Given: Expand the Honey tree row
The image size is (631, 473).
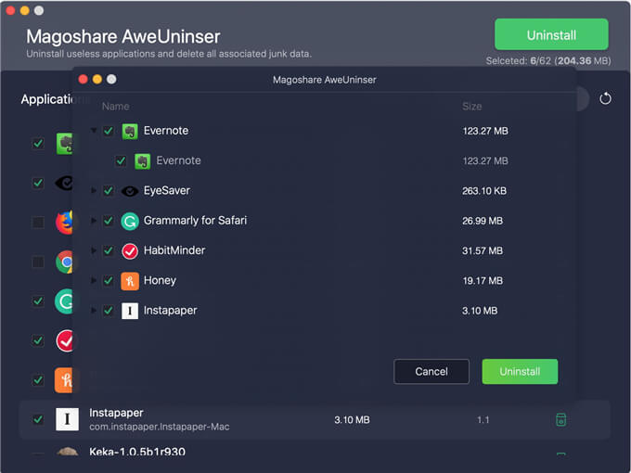Looking at the screenshot, I should pos(94,280).
